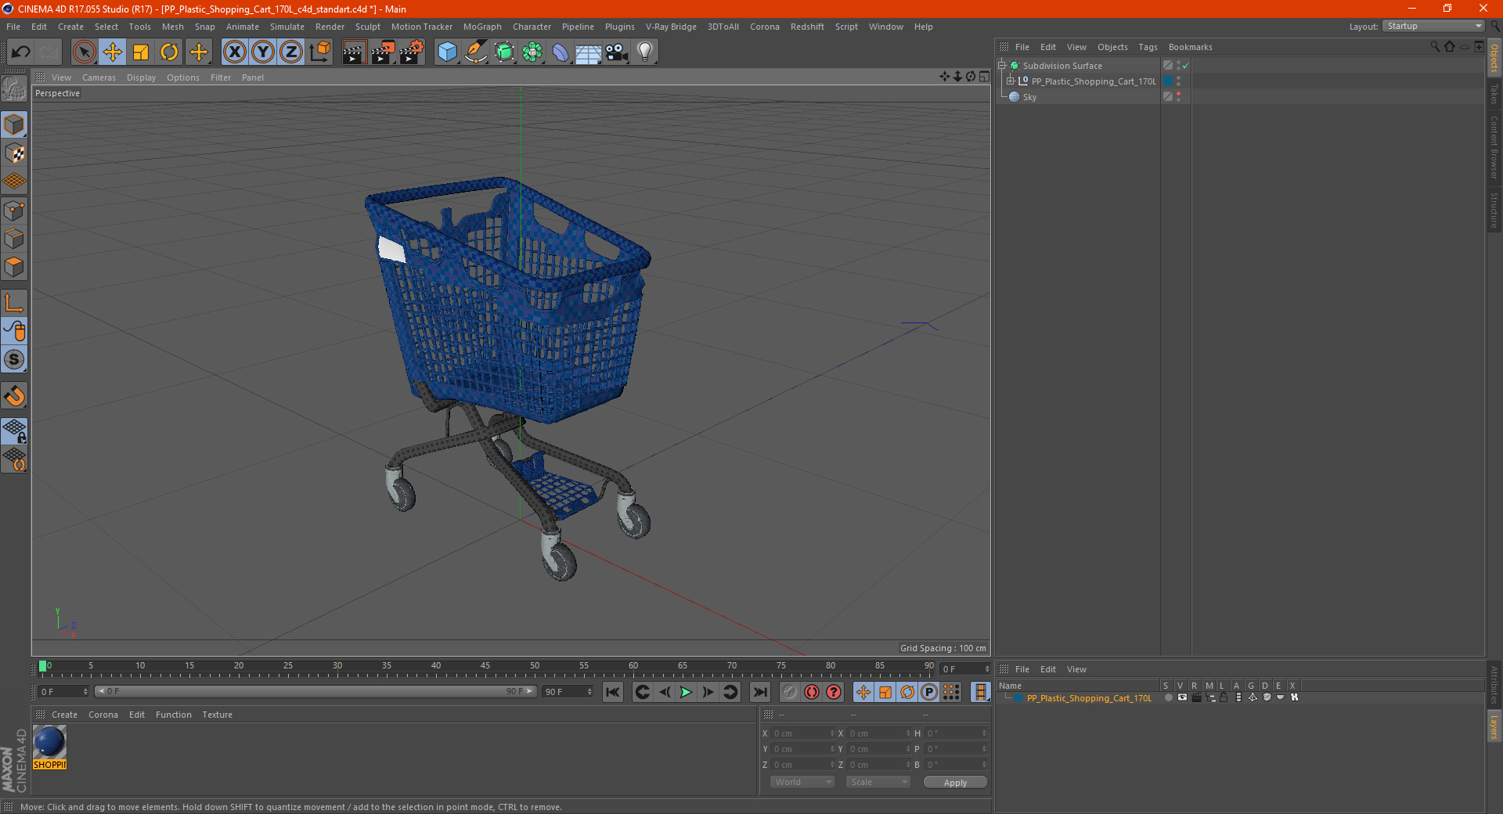Go to start of animation

pyautogui.click(x=613, y=692)
